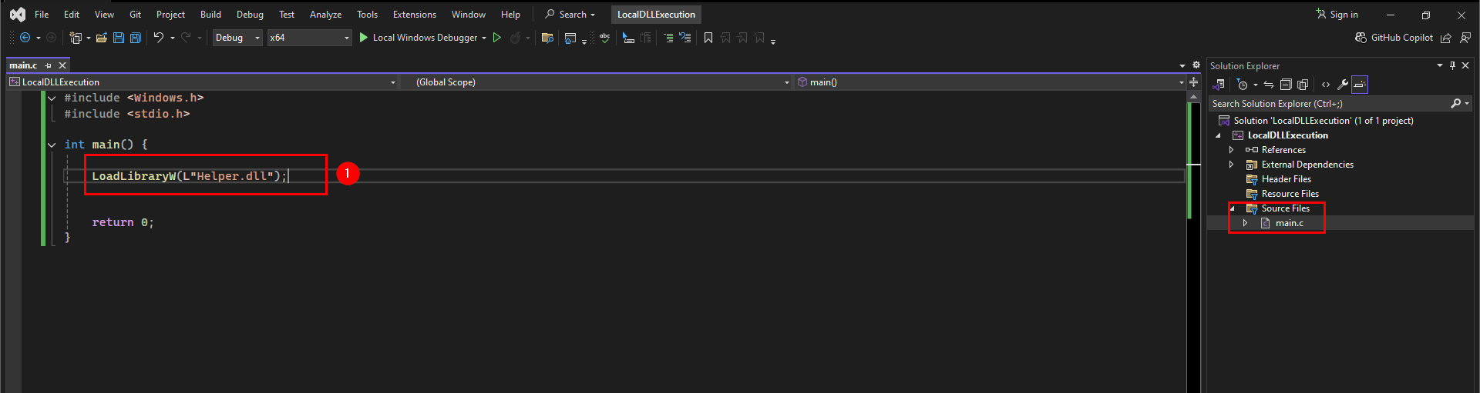Open the Debug configuration dropdown
This screenshot has width=1480, height=393.
[x=237, y=38]
